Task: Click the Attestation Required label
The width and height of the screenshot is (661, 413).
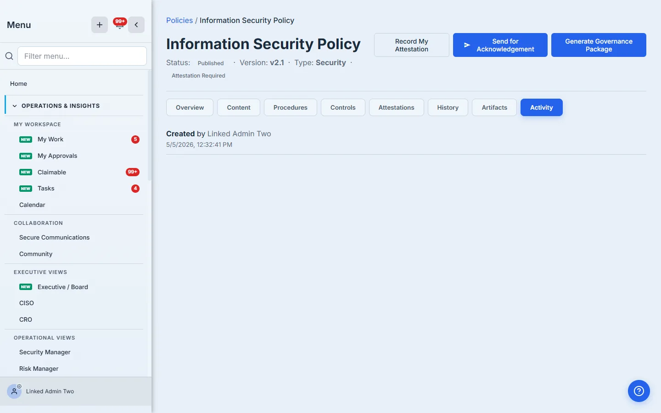Action: [x=198, y=76]
